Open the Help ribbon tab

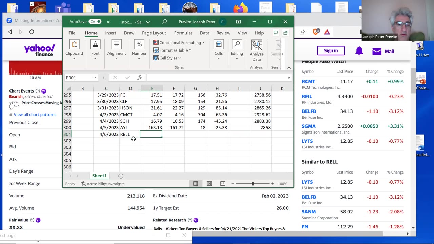tap(259, 33)
